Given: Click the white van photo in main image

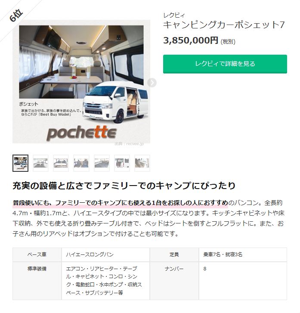Looking at the screenshot, I should coord(115,102).
